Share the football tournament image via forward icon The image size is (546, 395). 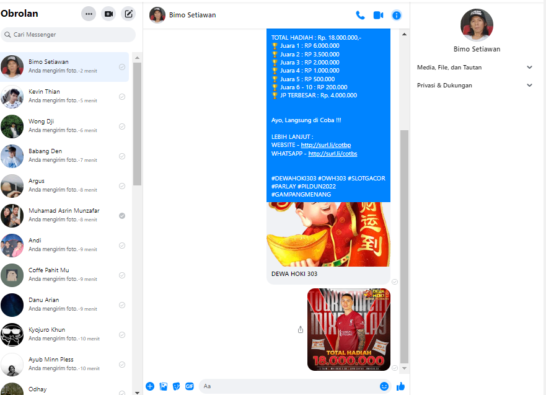(x=301, y=330)
